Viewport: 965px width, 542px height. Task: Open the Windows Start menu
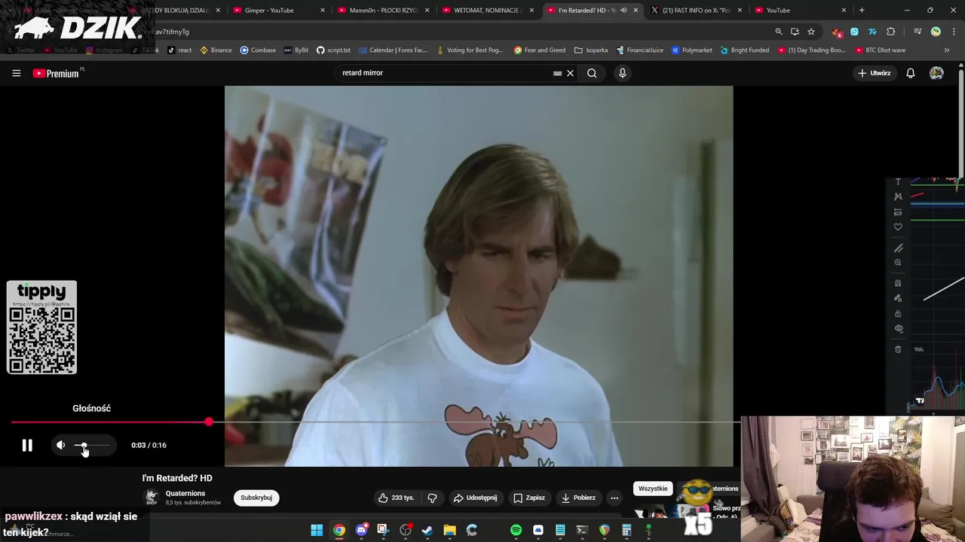click(317, 530)
